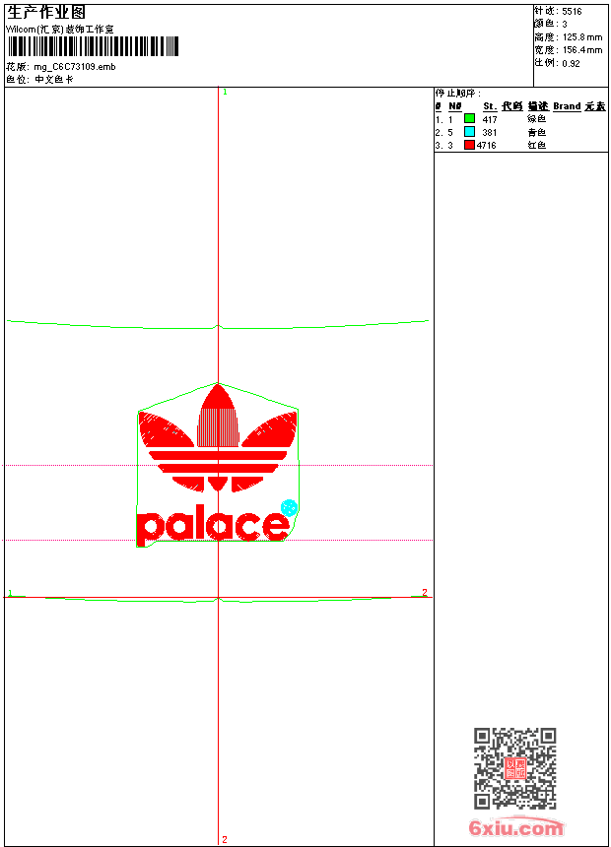Image resolution: width=611 pixels, height=847 pixels.
Task: Select the '中文色卡' color chart label
Action: coord(54,80)
